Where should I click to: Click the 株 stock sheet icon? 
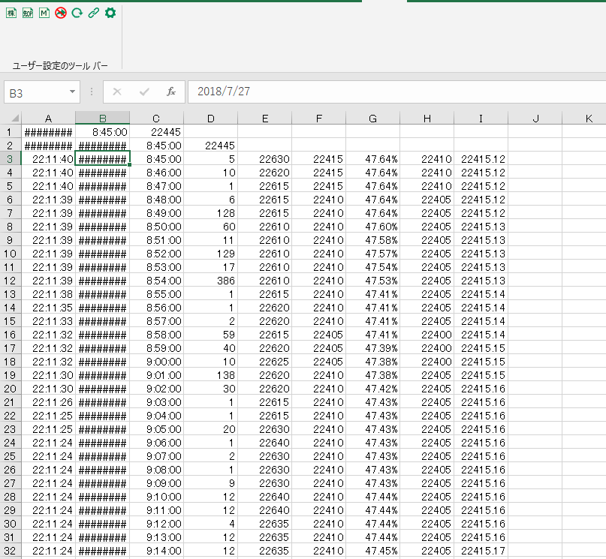tap(11, 13)
